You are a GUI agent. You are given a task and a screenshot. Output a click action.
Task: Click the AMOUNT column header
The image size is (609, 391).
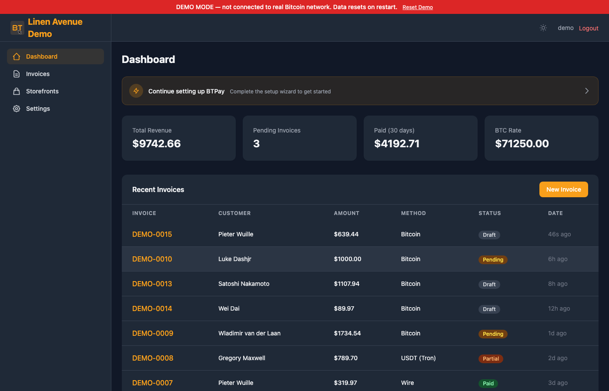(347, 213)
